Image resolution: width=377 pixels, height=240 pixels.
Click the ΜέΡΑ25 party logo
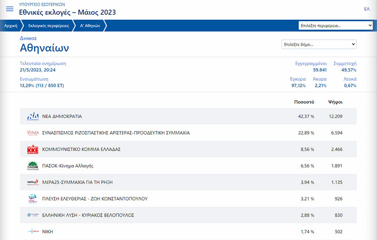(x=33, y=182)
